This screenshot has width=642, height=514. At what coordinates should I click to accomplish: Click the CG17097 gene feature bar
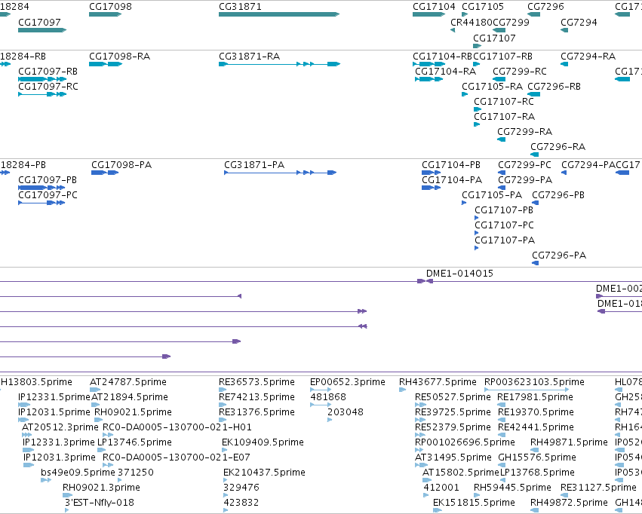click(x=42, y=30)
